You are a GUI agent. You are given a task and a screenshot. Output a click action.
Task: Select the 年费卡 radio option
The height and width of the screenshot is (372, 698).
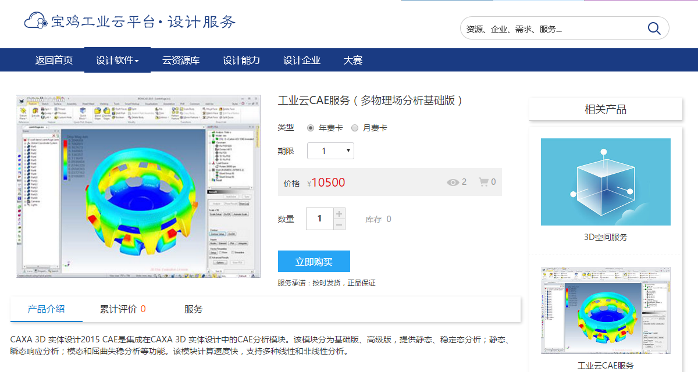tap(311, 128)
